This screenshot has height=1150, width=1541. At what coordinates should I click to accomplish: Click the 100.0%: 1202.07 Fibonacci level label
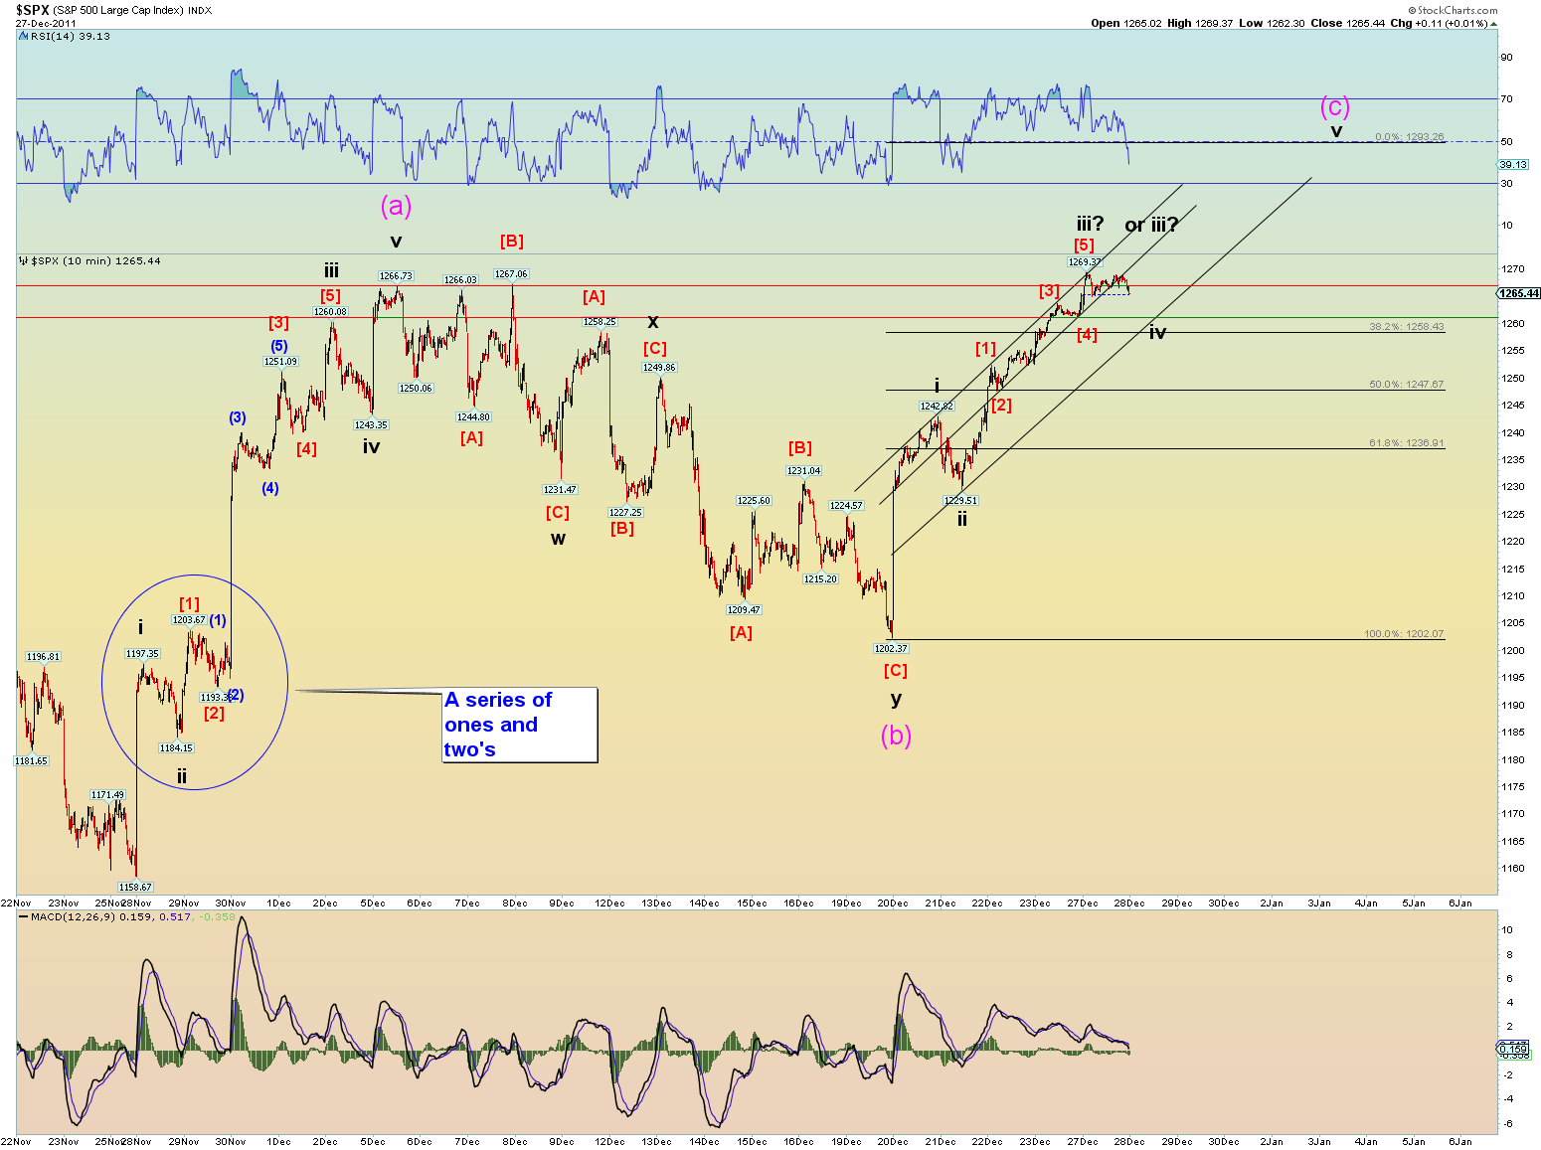[1403, 633]
